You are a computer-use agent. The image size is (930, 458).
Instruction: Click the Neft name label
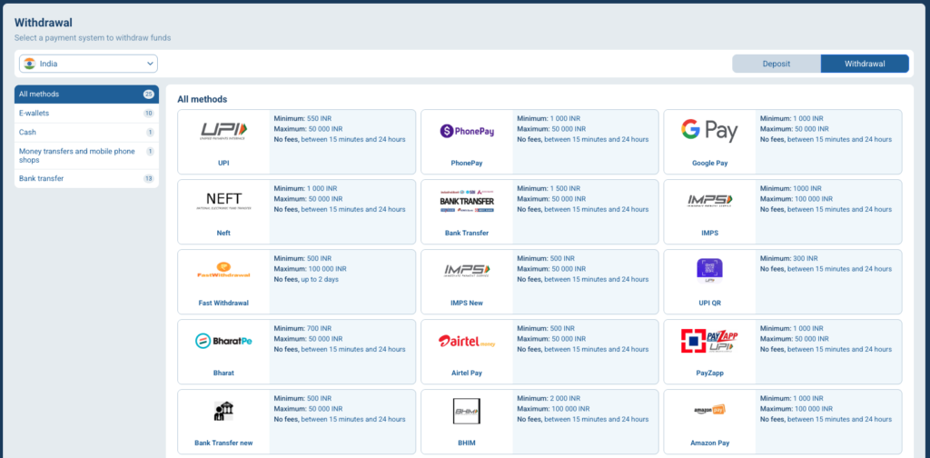tap(223, 234)
